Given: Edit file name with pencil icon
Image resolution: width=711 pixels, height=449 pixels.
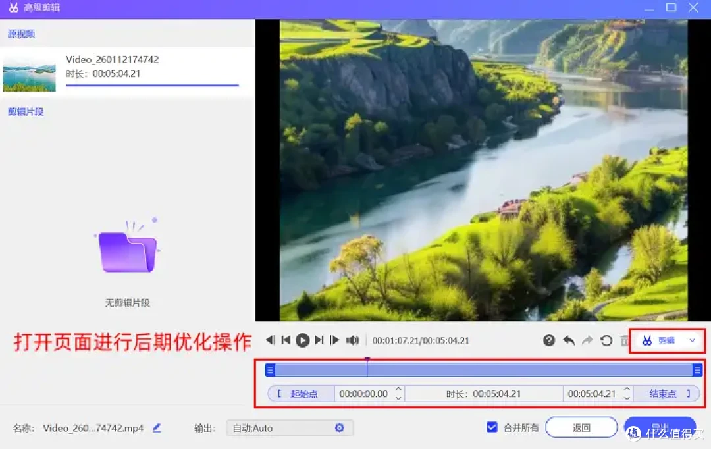Looking at the screenshot, I should click(157, 428).
